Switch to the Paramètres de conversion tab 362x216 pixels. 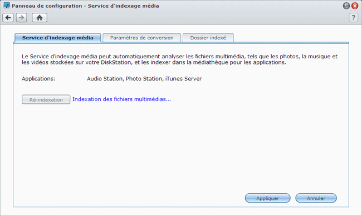coord(142,38)
